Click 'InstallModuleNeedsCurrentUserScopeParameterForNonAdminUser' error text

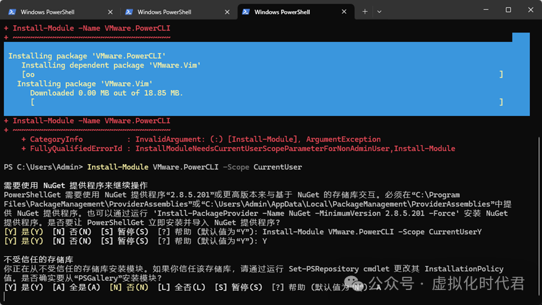click(263, 148)
